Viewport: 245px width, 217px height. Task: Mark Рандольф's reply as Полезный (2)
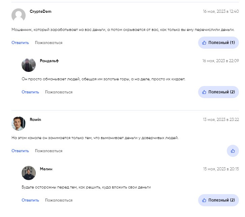(218, 92)
